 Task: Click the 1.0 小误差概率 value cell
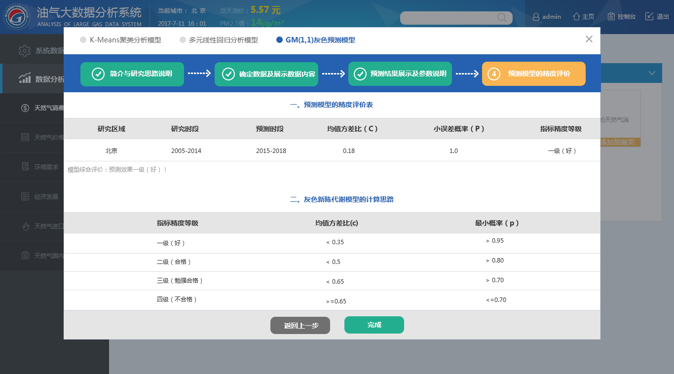tap(453, 151)
